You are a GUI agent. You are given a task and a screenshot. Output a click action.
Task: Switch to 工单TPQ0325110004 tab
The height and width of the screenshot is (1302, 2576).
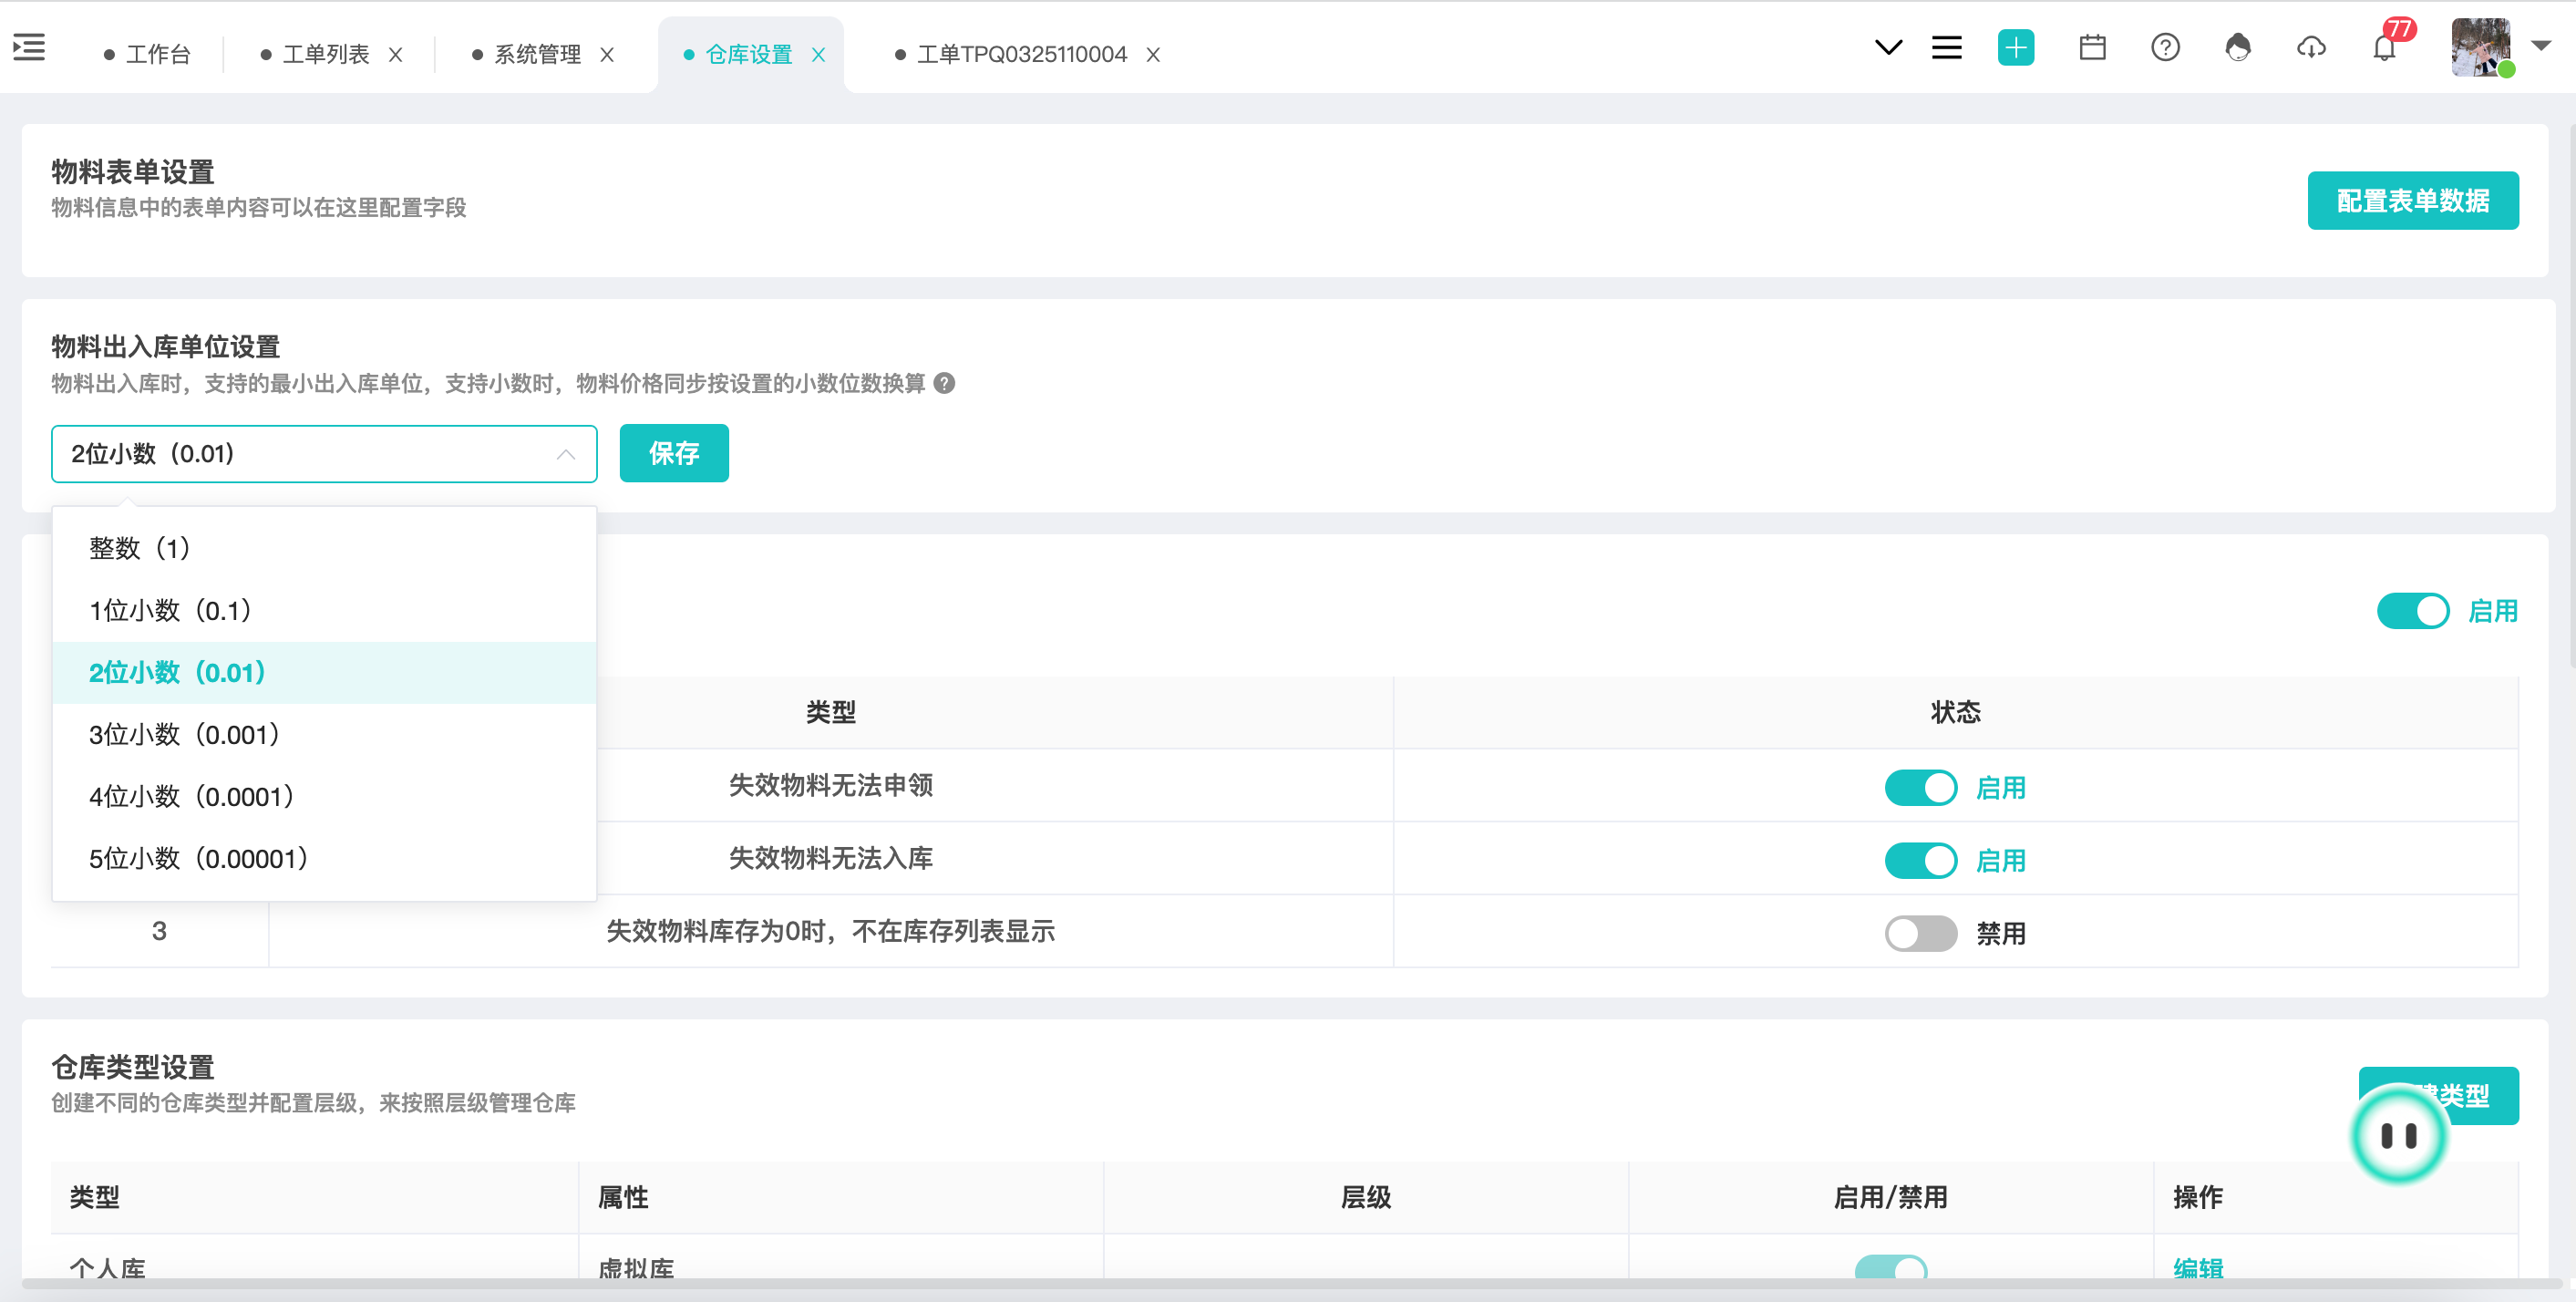point(1021,54)
